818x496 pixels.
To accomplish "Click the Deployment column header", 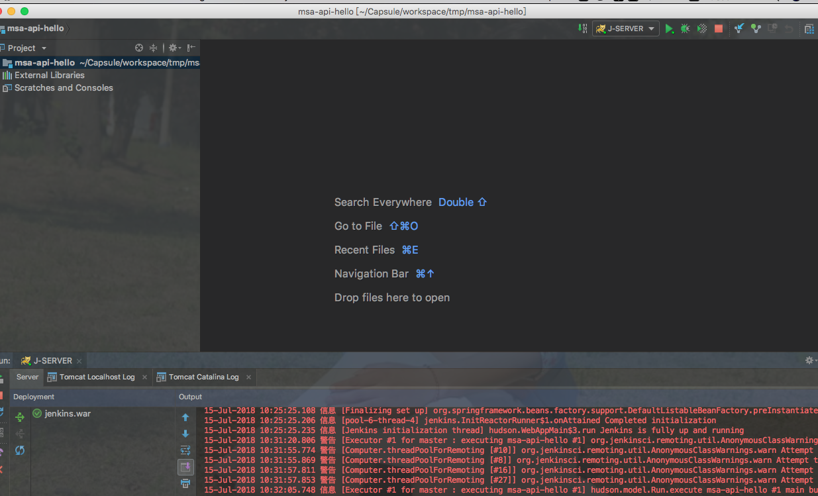I will [34, 397].
